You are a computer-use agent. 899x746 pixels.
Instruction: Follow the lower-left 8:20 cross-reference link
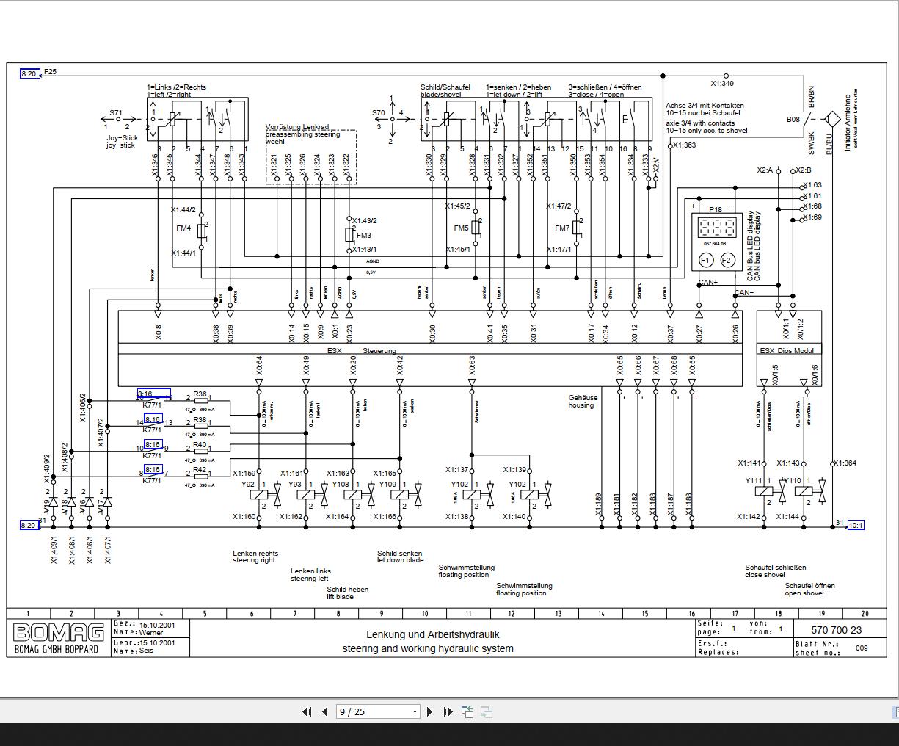point(29,525)
